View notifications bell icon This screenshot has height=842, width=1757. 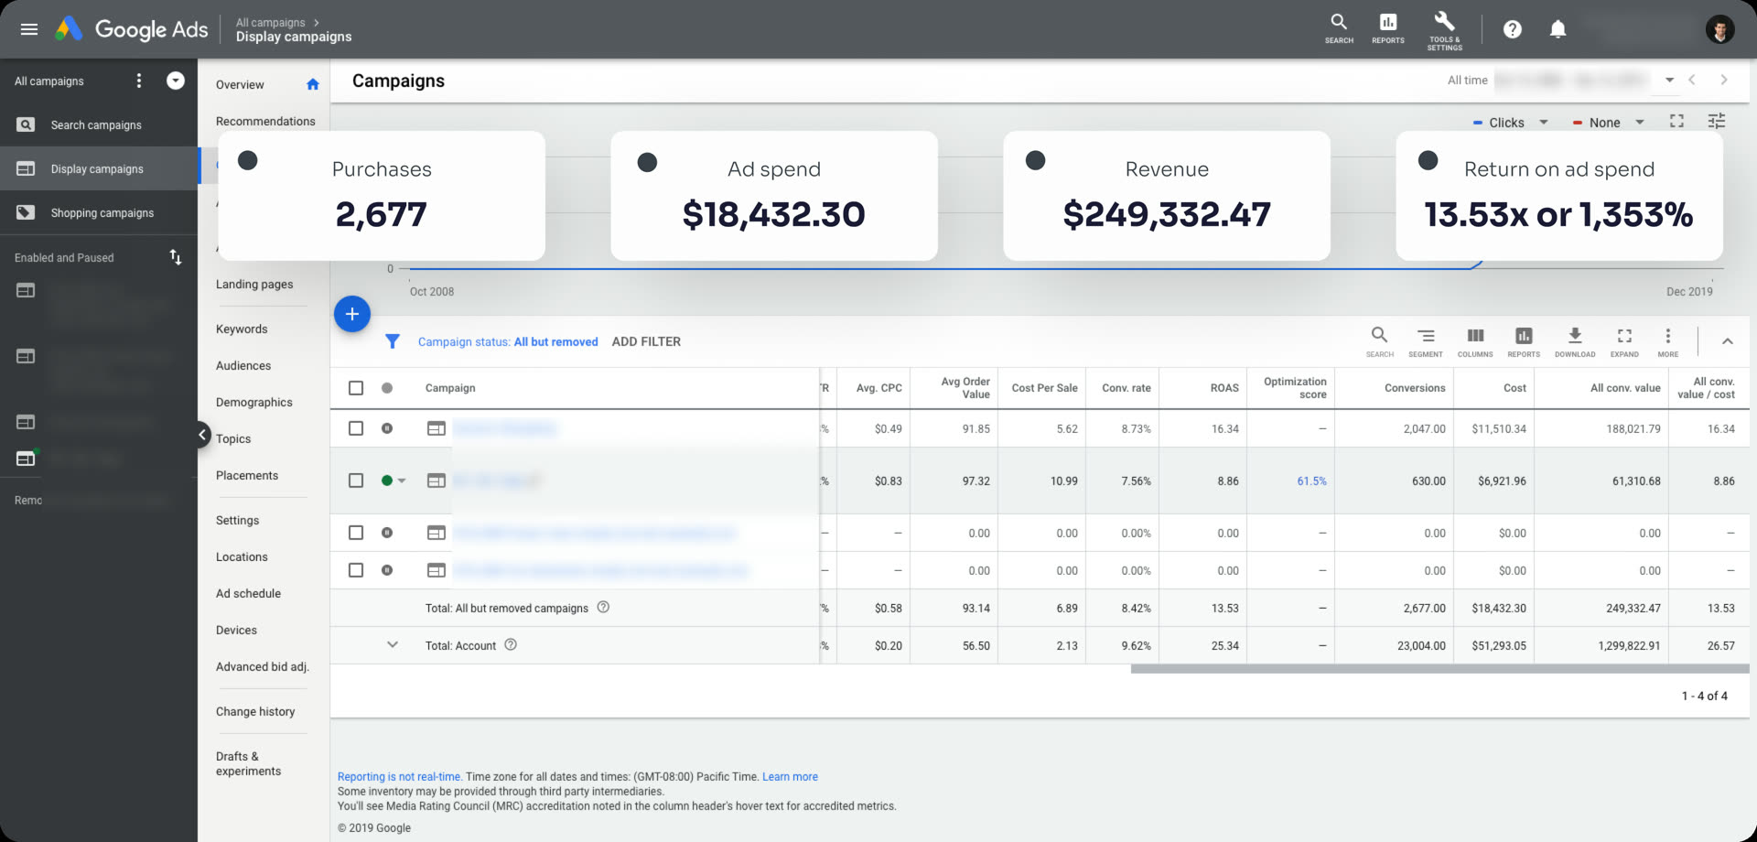pyautogui.click(x=1558, y=29)
